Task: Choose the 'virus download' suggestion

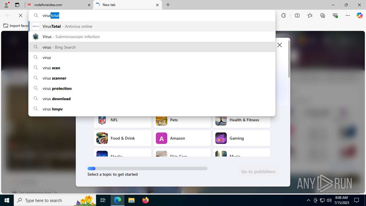Action: pos(152,99)
